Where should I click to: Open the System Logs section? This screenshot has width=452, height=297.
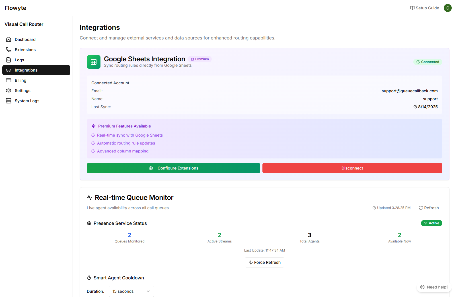(27, 101)
